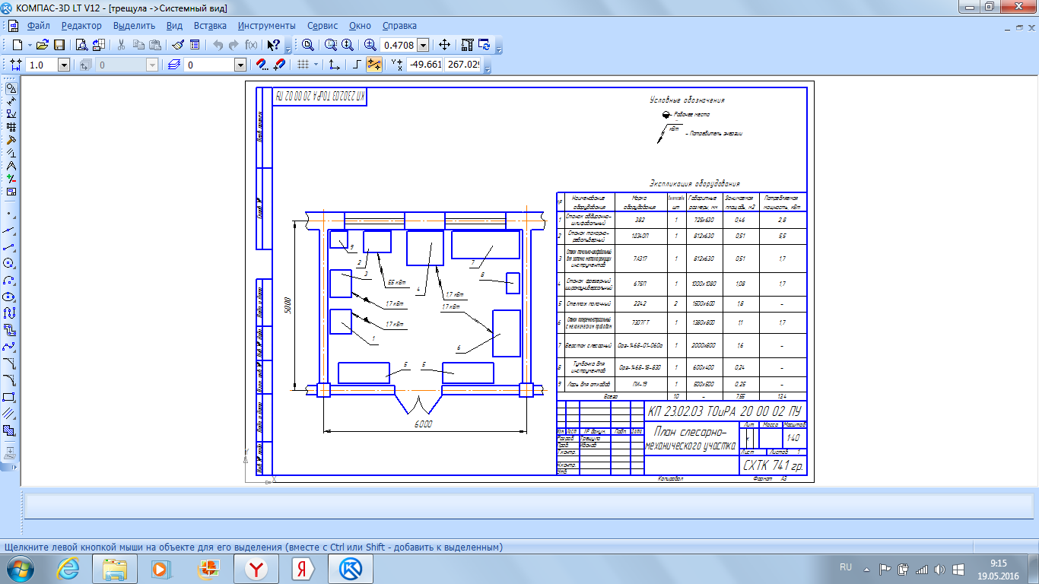Select the Line segment tool

(x=9, y=247)
